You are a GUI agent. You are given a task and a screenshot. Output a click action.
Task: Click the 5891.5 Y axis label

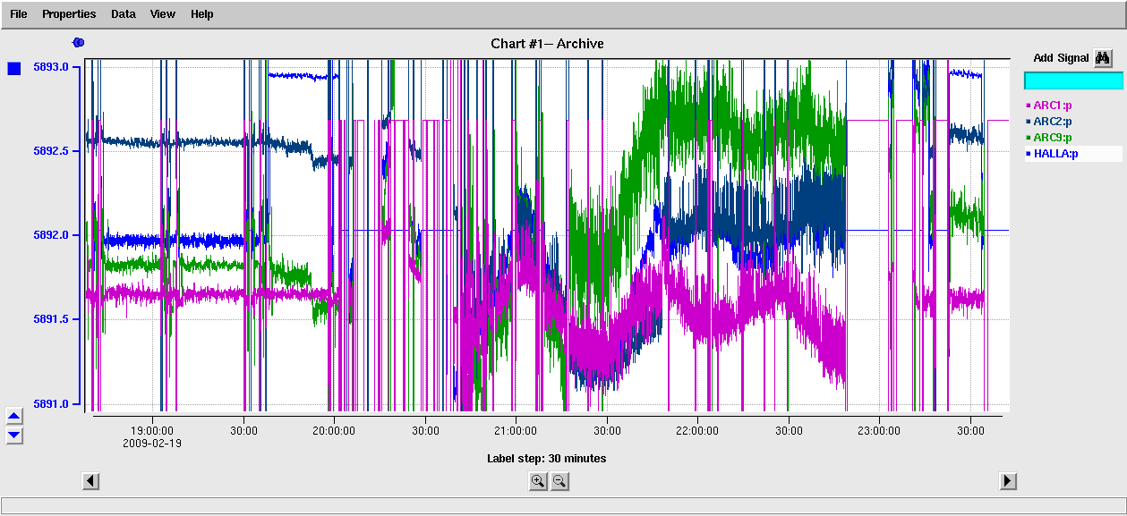(x=51, y=319)
